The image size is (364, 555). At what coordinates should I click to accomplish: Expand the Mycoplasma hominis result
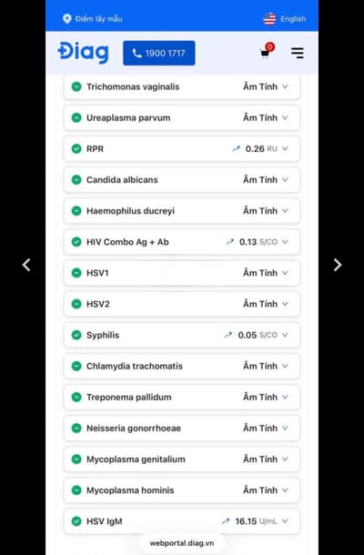pyautogui.click(x=285, y=490)
